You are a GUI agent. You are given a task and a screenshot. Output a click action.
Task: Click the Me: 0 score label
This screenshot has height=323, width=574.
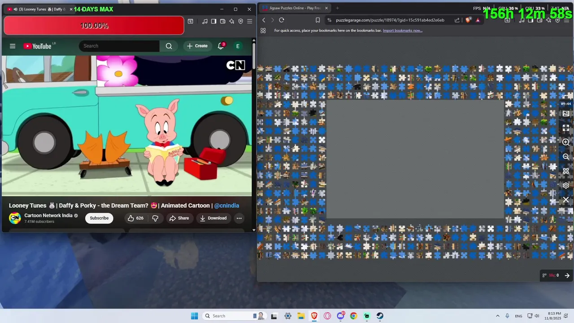click(554, 275)
